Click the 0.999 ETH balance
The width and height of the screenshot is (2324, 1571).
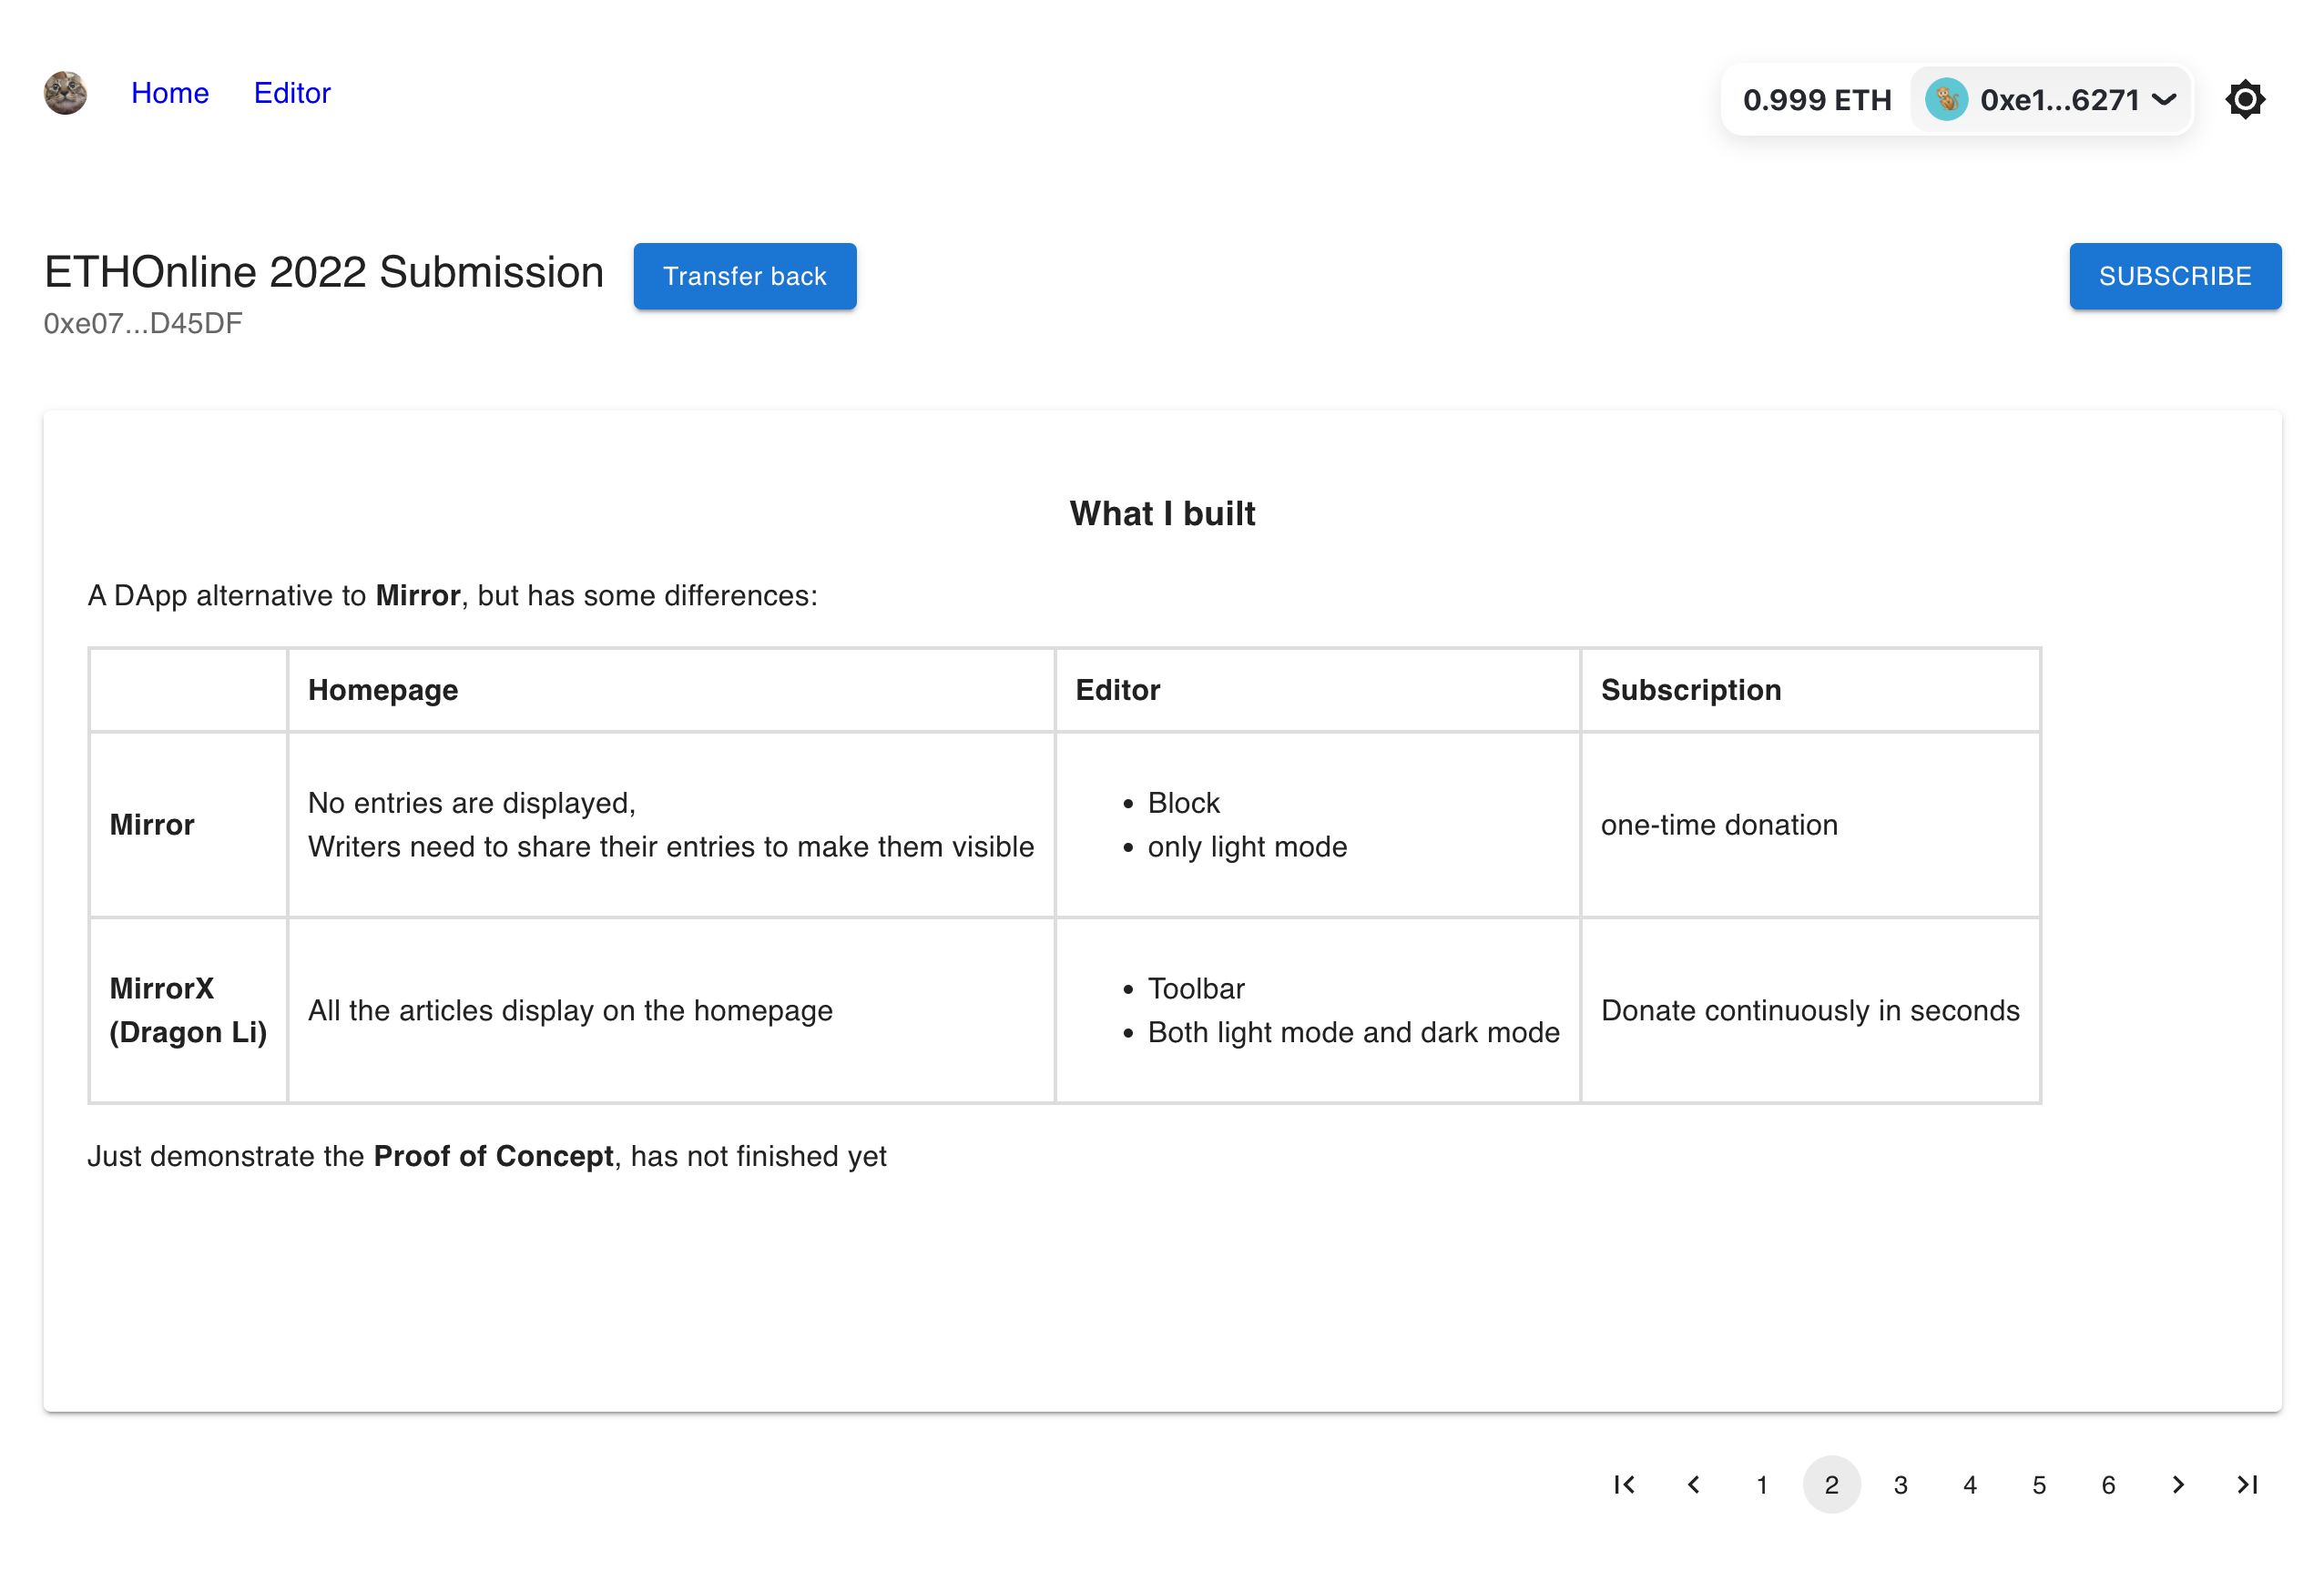[1816, 100]
